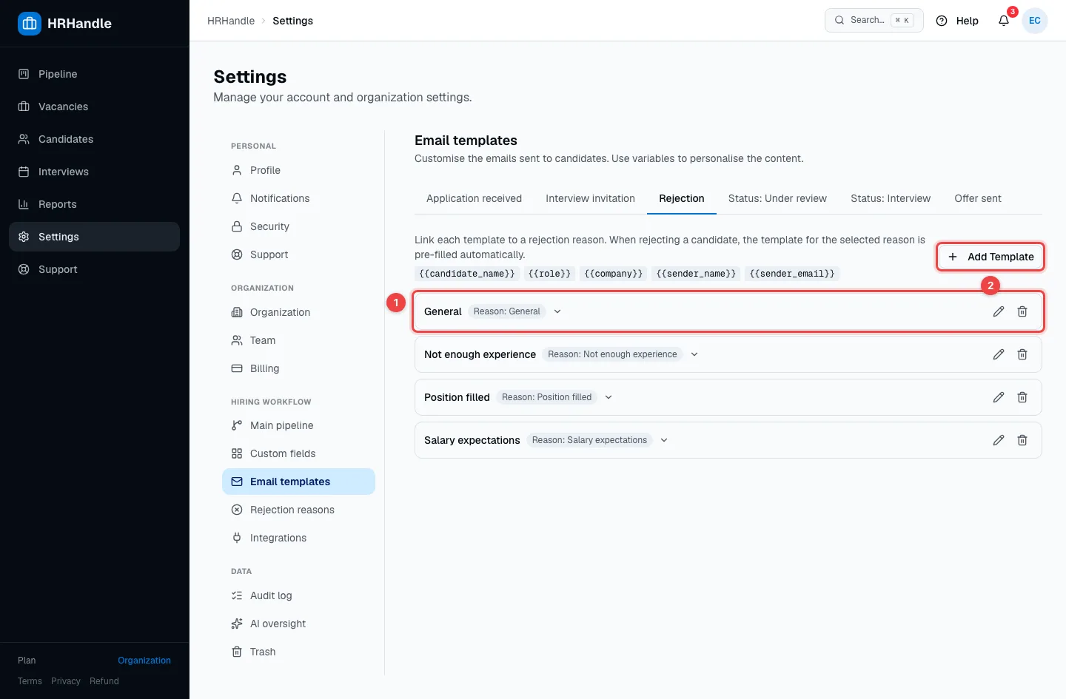
Task: Open notifications bell icon
Action: [1004, 21]
